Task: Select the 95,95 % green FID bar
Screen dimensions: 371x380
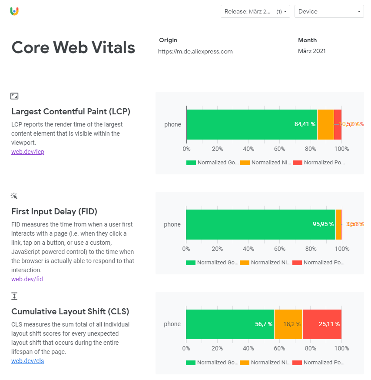Action: coord(261,225)
